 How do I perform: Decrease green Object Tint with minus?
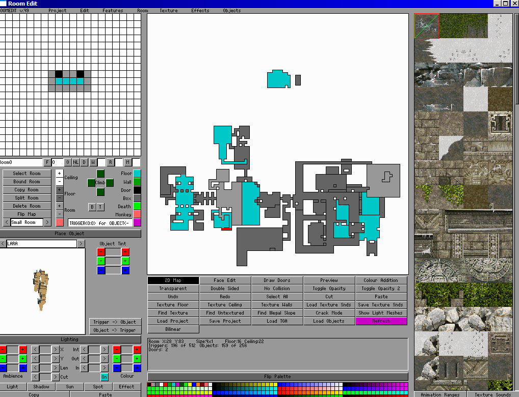point(101,261)
